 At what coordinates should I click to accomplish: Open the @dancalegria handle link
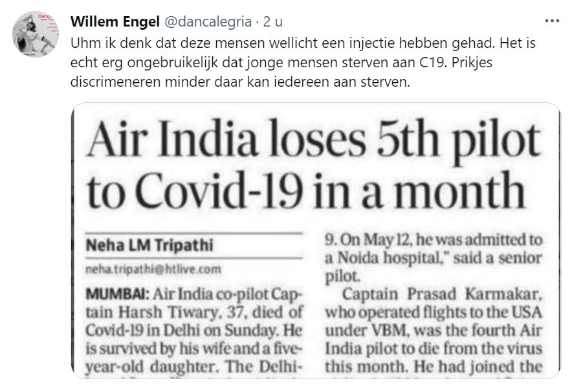tap(208, 21)
